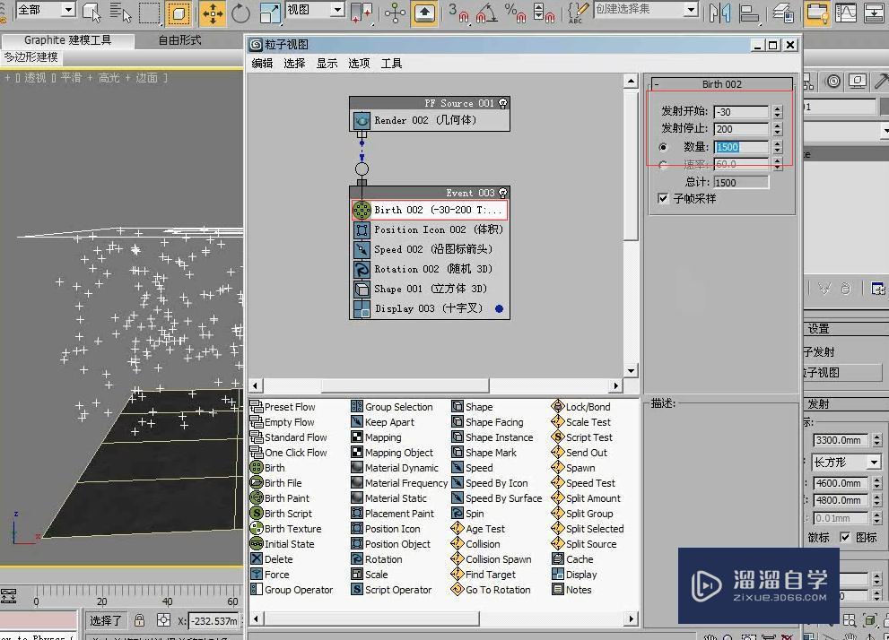
Task: Switch to 自由形式 tab
Action: tap(179, 40)
